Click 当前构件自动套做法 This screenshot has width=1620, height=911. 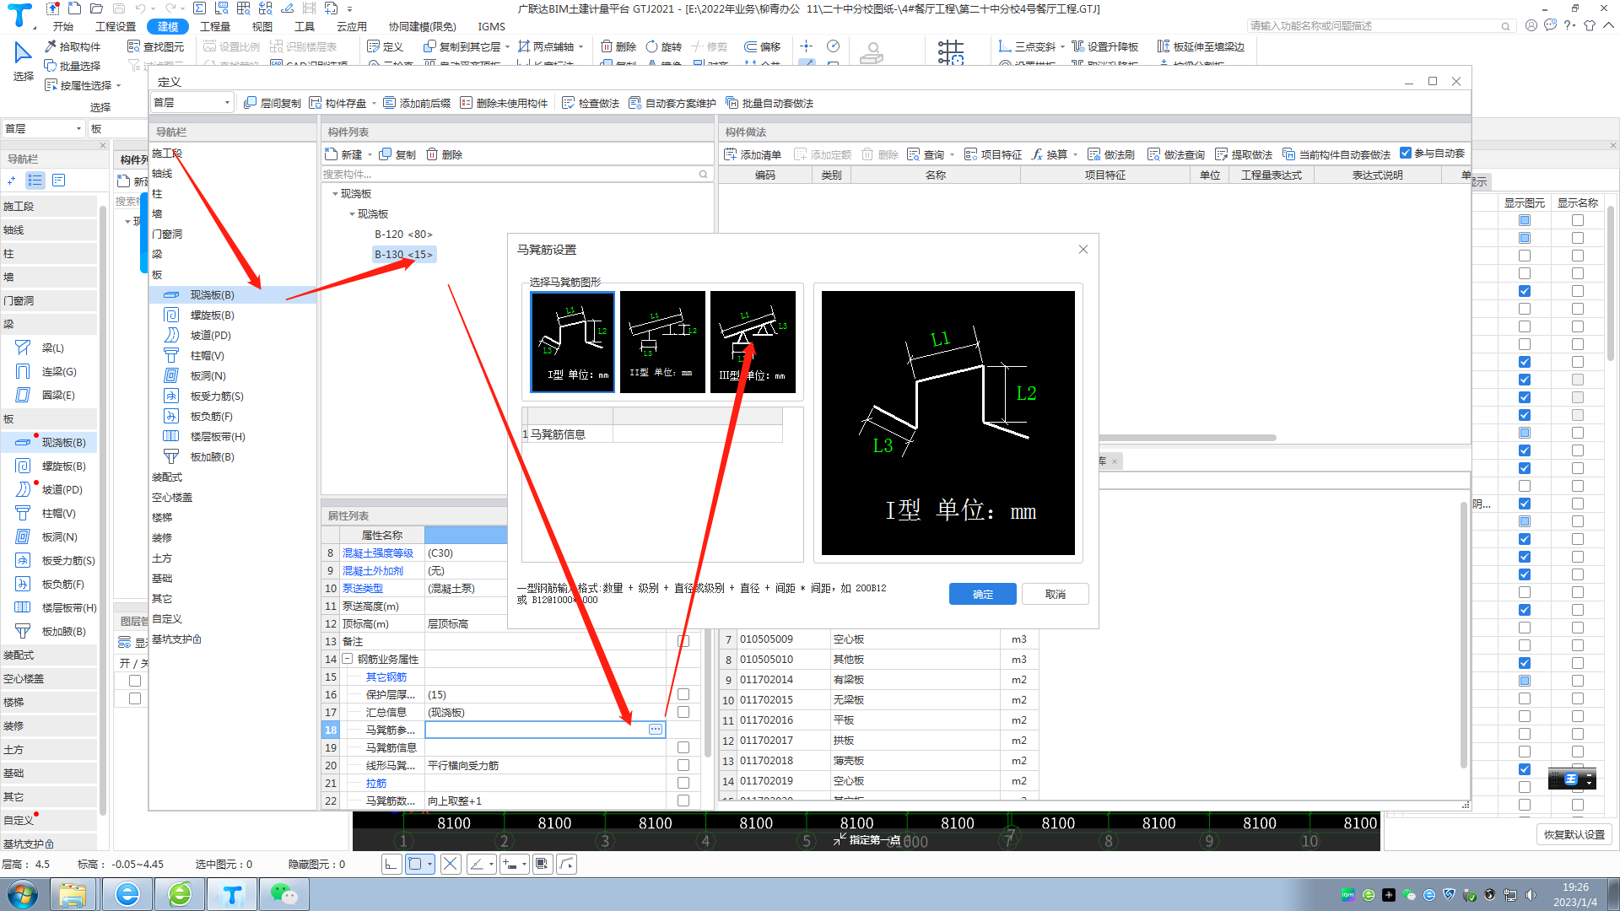click(1336, 154)
